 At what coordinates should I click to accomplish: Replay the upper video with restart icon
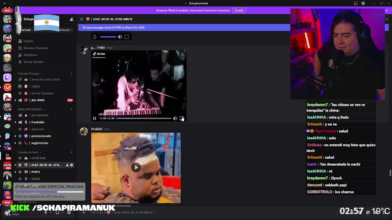[95, 37]
